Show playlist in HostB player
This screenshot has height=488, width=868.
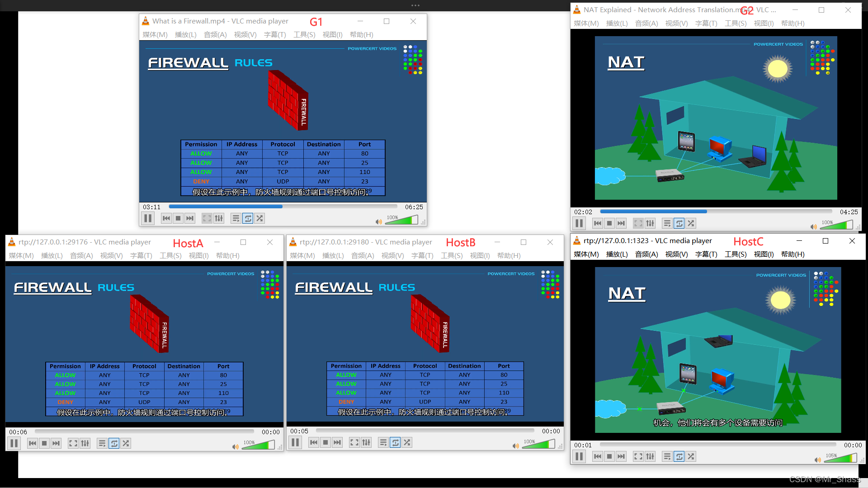383,443
